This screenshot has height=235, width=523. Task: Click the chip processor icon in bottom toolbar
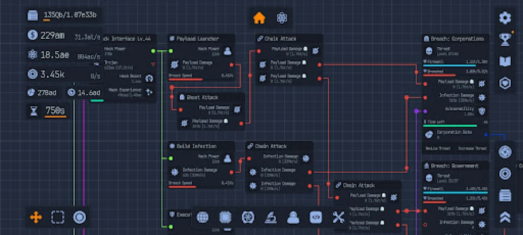(225, 217)
